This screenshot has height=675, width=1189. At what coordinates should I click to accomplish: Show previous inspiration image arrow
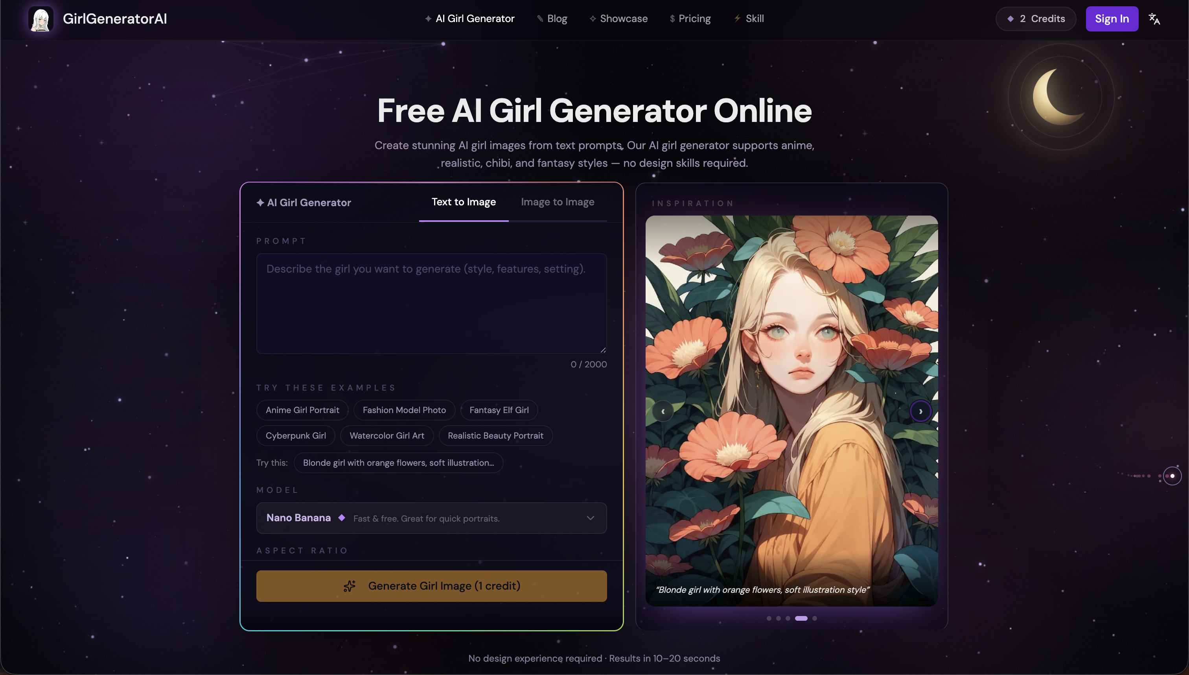[x=663, y=411]
